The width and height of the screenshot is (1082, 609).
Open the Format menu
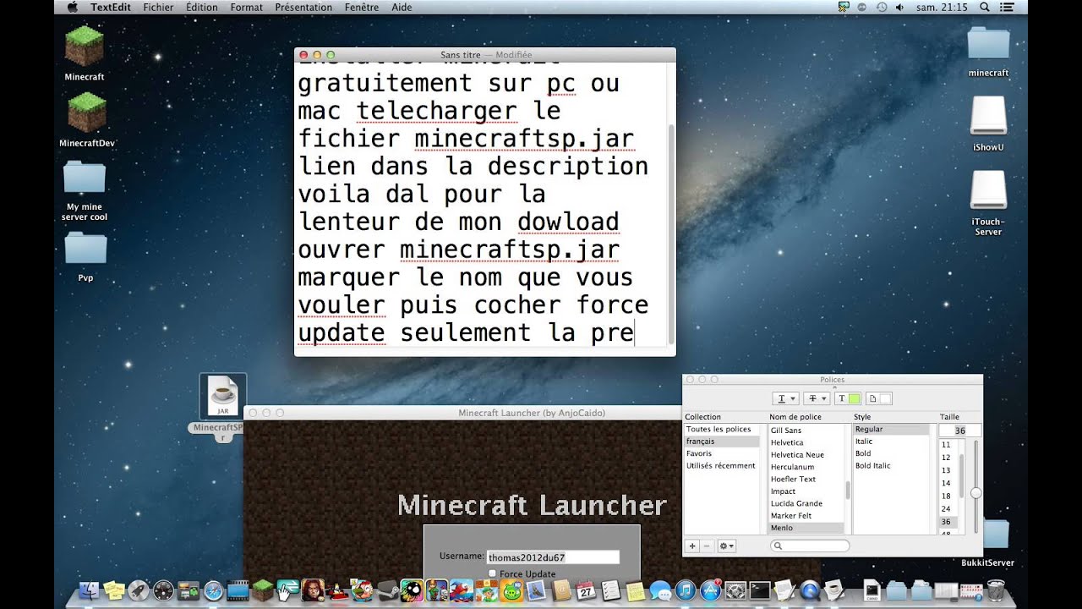247,7
